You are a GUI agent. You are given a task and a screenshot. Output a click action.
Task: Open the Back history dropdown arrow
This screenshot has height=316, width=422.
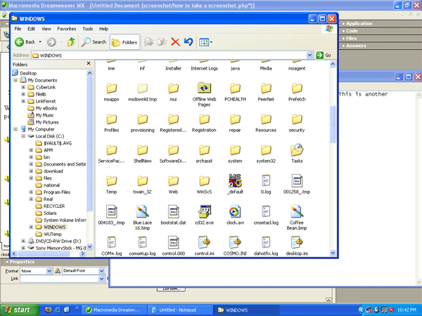40,42
